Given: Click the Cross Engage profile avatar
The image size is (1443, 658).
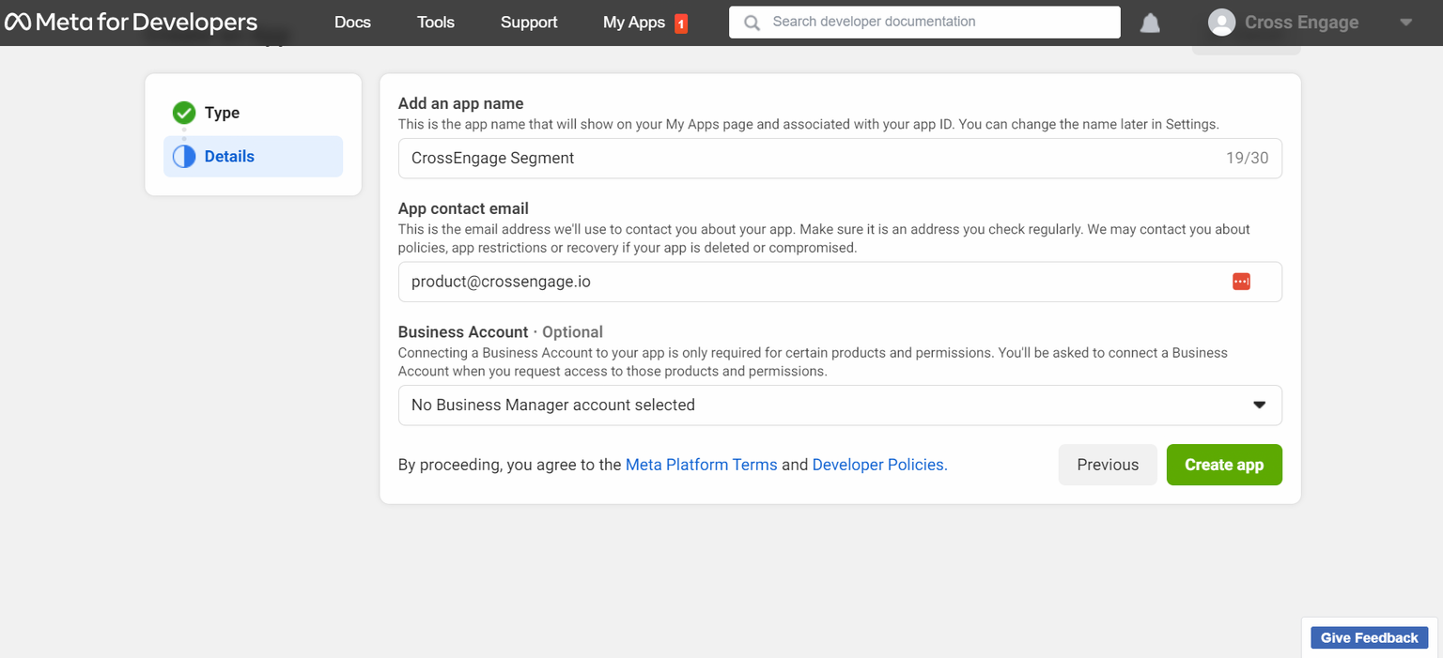Looking at the screenshot, I should 1221,23.
